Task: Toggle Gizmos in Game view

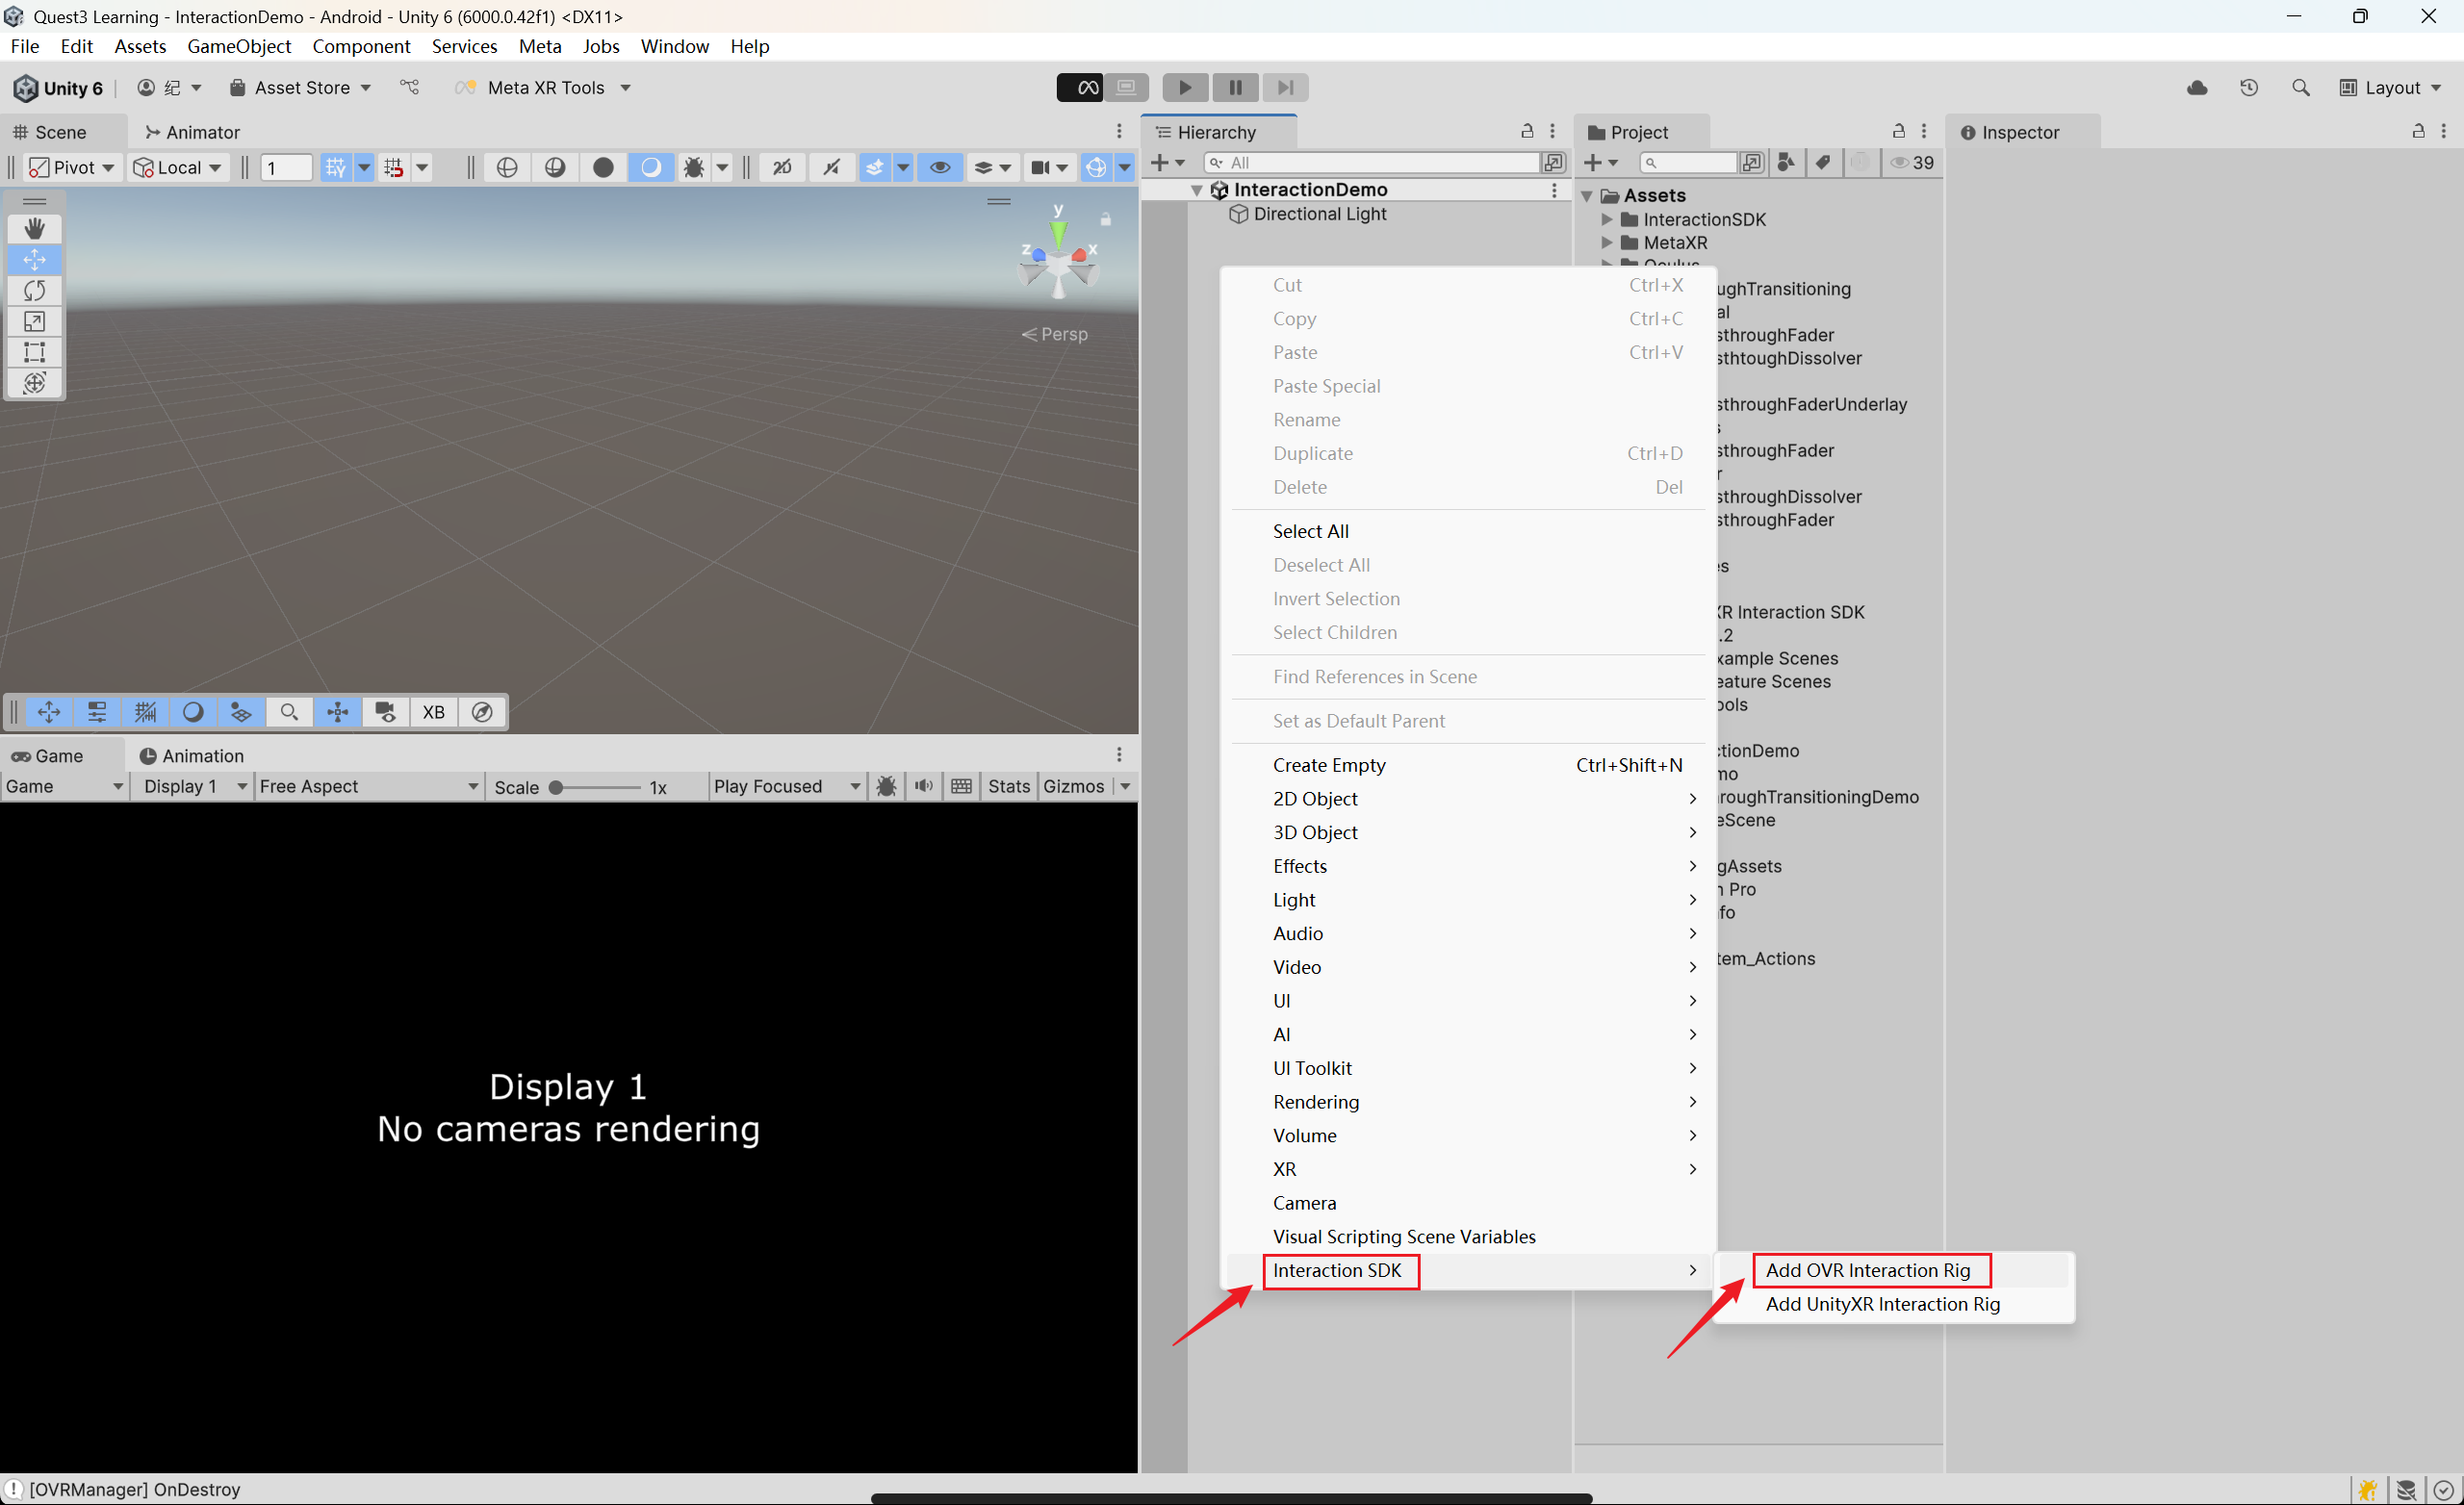Action: [x=1073, y=786]
